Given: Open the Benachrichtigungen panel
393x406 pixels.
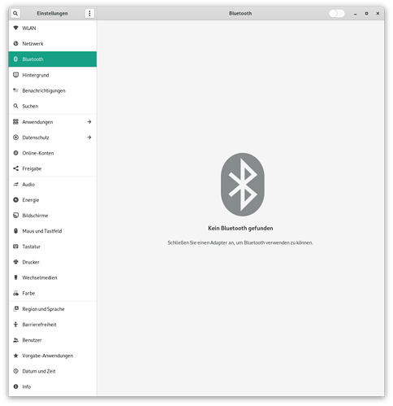Looking at the screenshot, I should pyautogui.click(x=53, y=90).
